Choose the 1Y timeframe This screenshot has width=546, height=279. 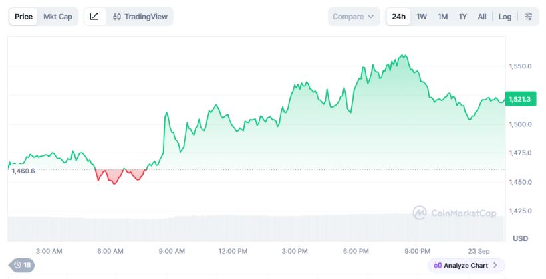point(462,17)
